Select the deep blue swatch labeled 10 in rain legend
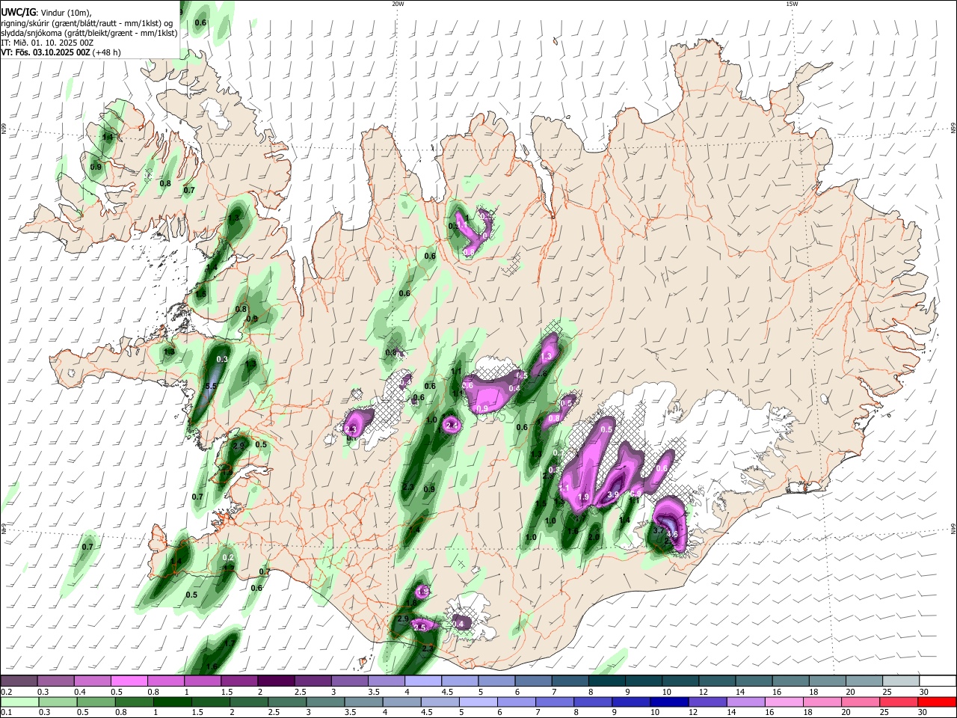 pos(668,702)
